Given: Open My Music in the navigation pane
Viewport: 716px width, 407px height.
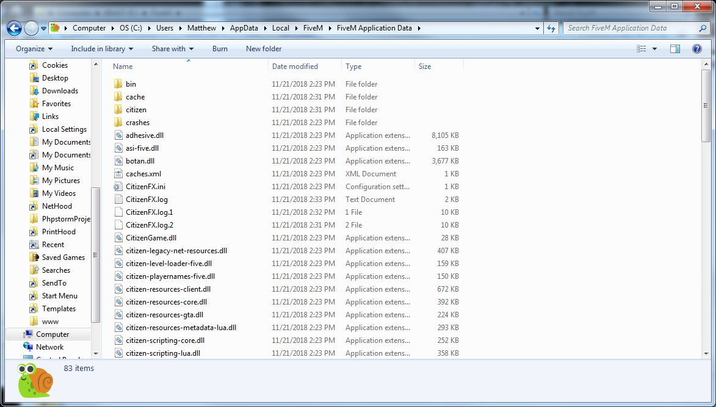Looking at the screenshot, I should coord(57,167).
